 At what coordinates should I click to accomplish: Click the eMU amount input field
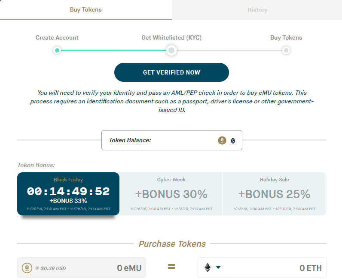click(x=82, y=268)
